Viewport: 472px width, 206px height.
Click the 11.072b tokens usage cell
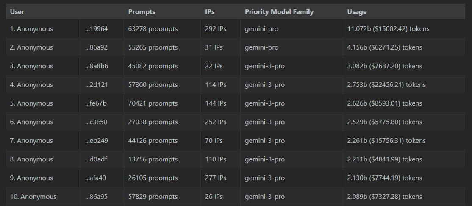[388, 29]
